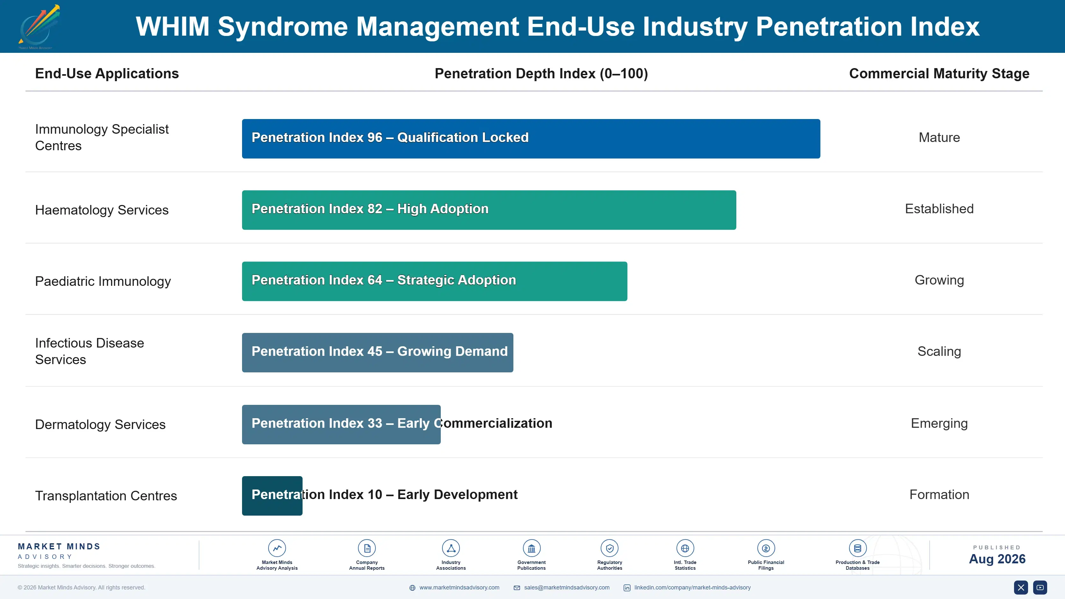Click the Penetration Depth Index (0–100) header

(x=541, y=74)
